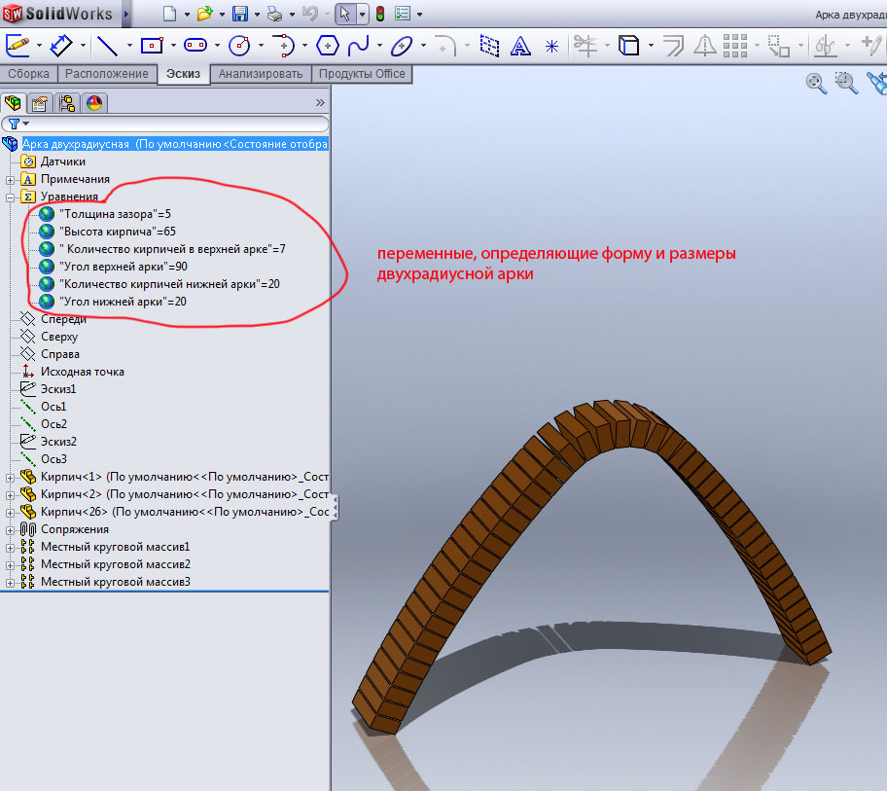Click the double-chevron panel expand button
Image resolution: width=887 pixels, height=791 pixels.
point(320,102)
